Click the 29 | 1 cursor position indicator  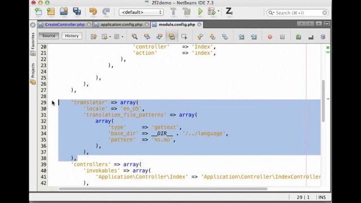[303, 197]
